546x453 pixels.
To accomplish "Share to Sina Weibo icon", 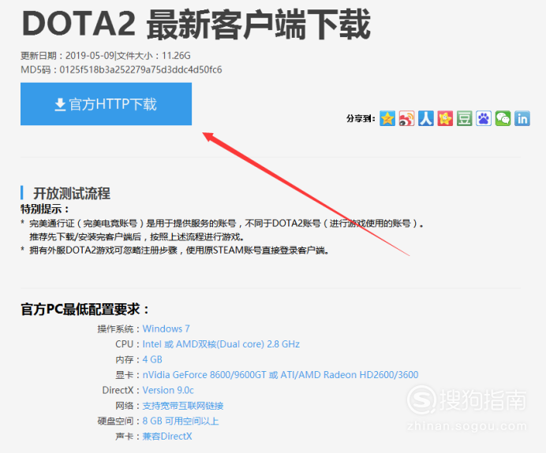I will click(406, 118).
